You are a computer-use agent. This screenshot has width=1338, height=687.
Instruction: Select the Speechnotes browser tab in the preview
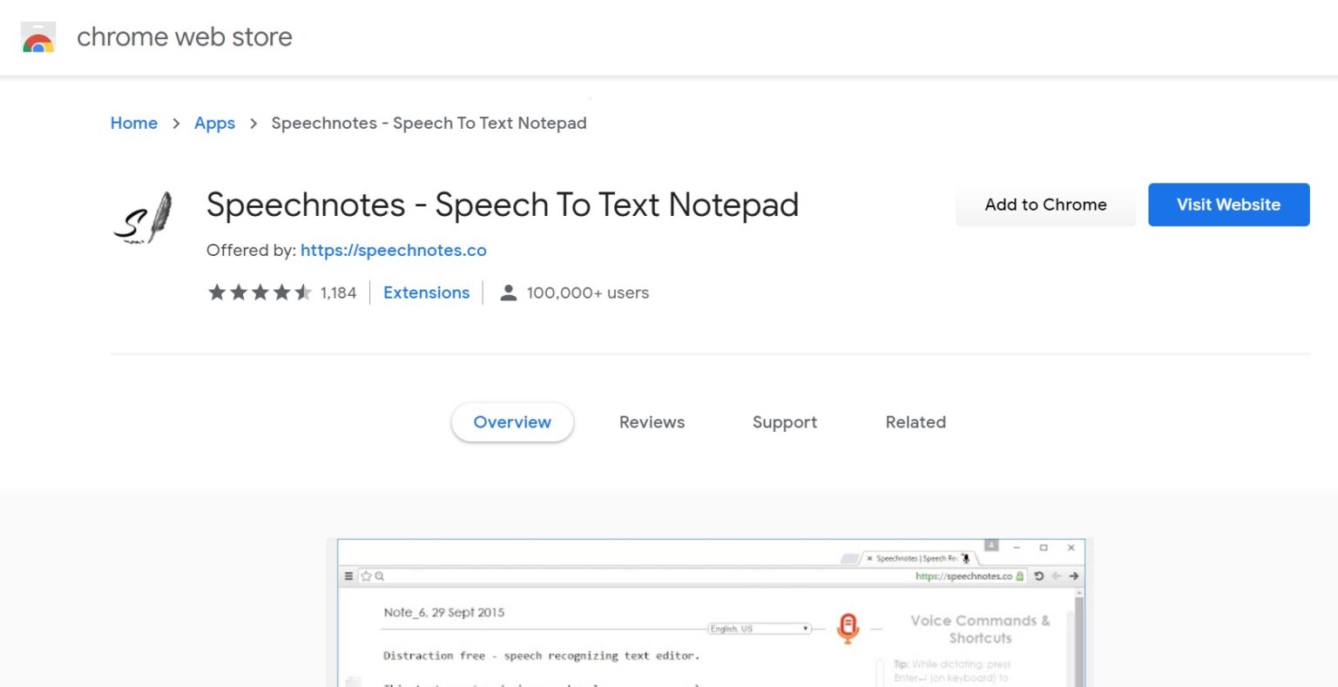918,558
